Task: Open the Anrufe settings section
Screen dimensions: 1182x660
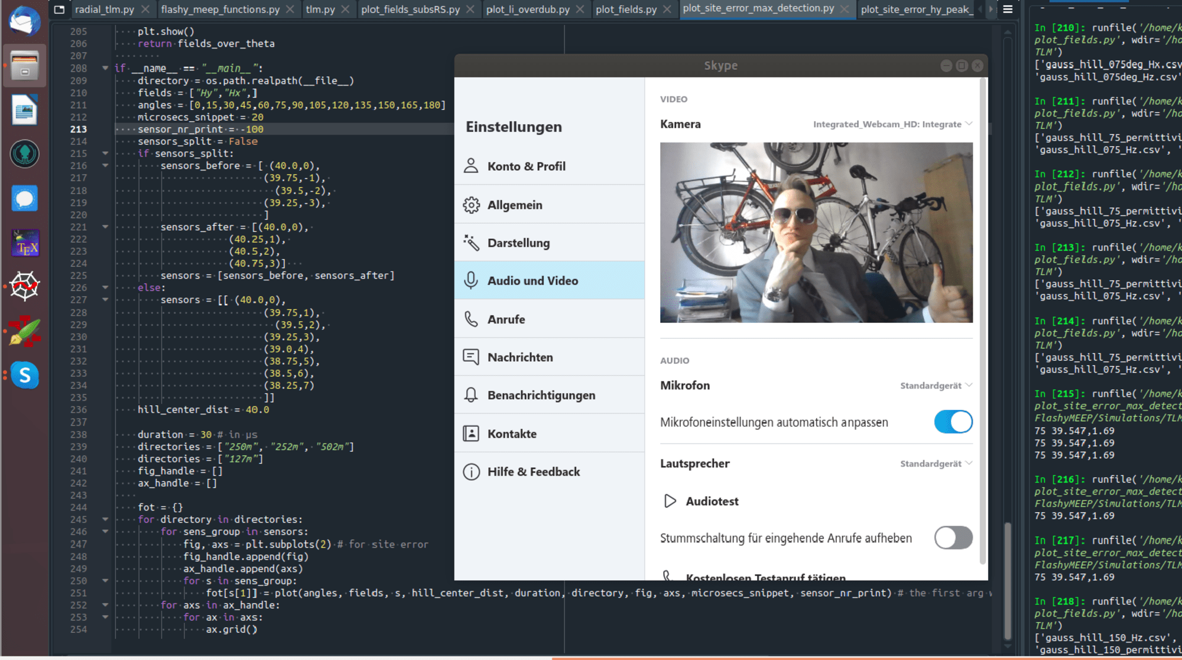Action: (x=550, y=319)
